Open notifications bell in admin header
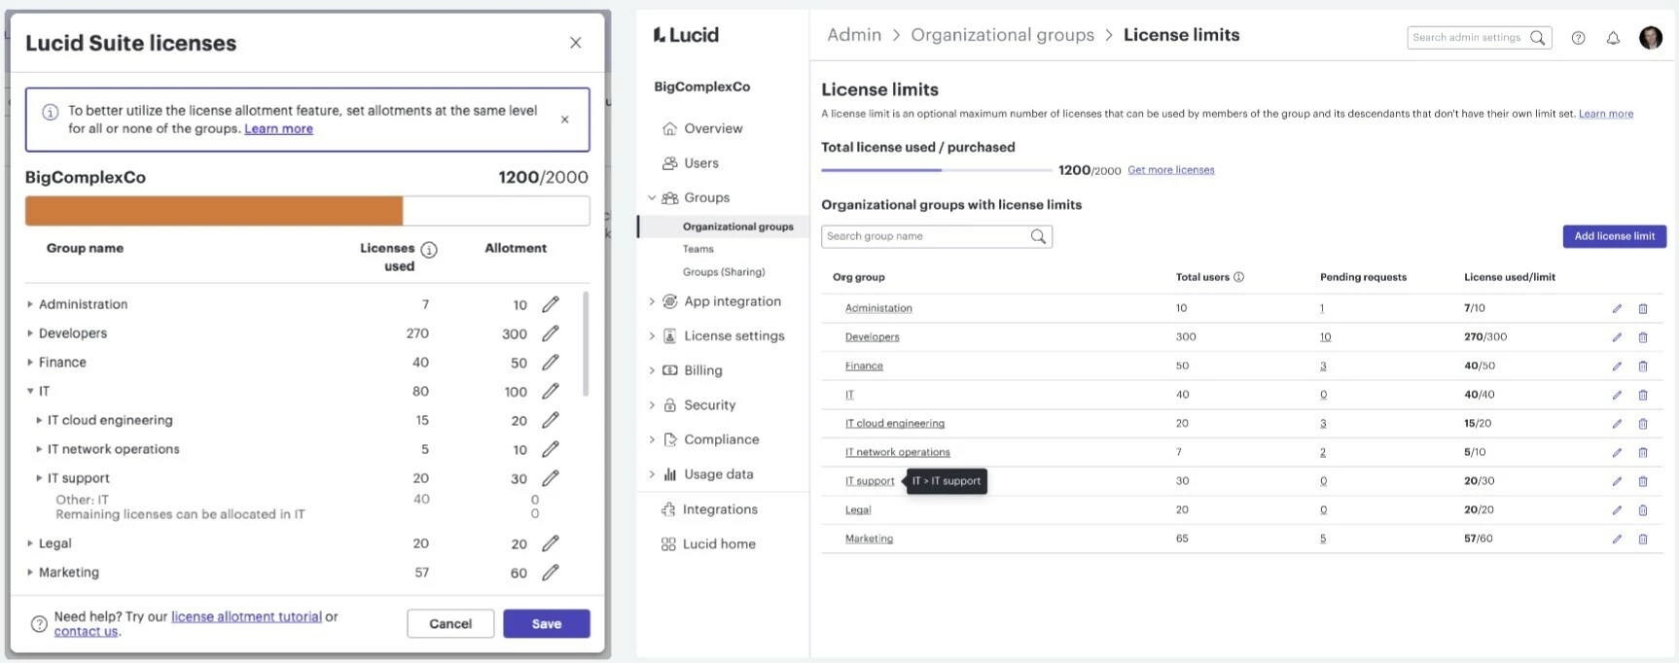The height and width of the screenshot is (663, 1679). coord(1613,38)
